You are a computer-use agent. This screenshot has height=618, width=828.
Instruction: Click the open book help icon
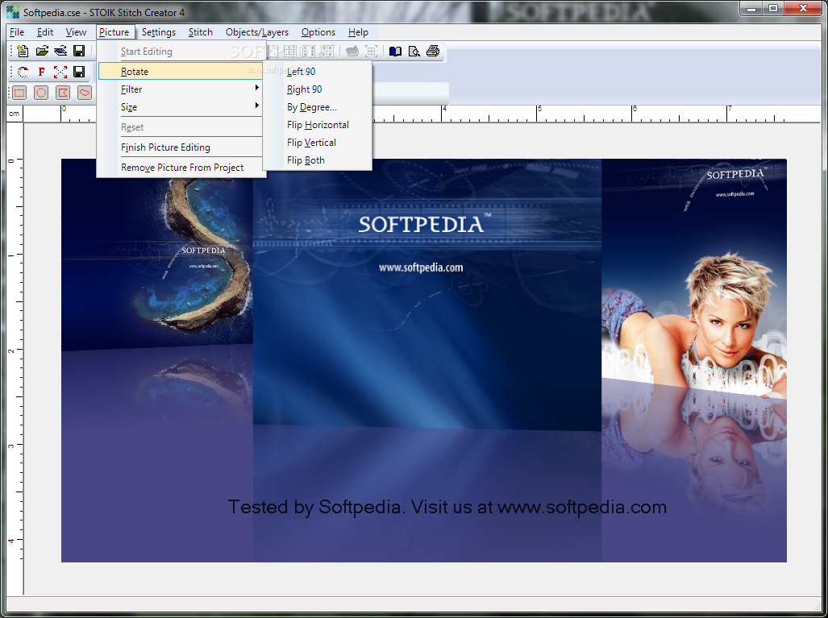pyautogui.click(x=395, y=52)
